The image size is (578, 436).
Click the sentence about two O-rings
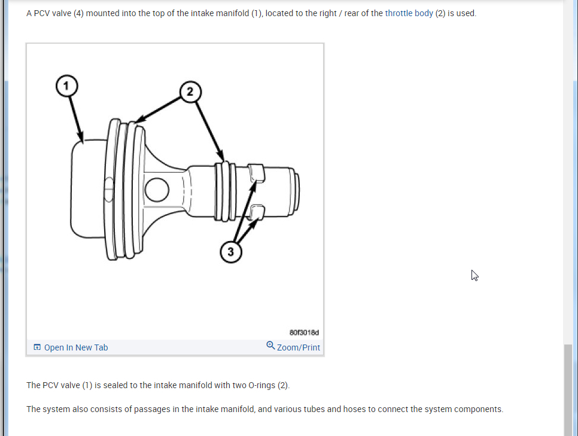click(158, 385)
